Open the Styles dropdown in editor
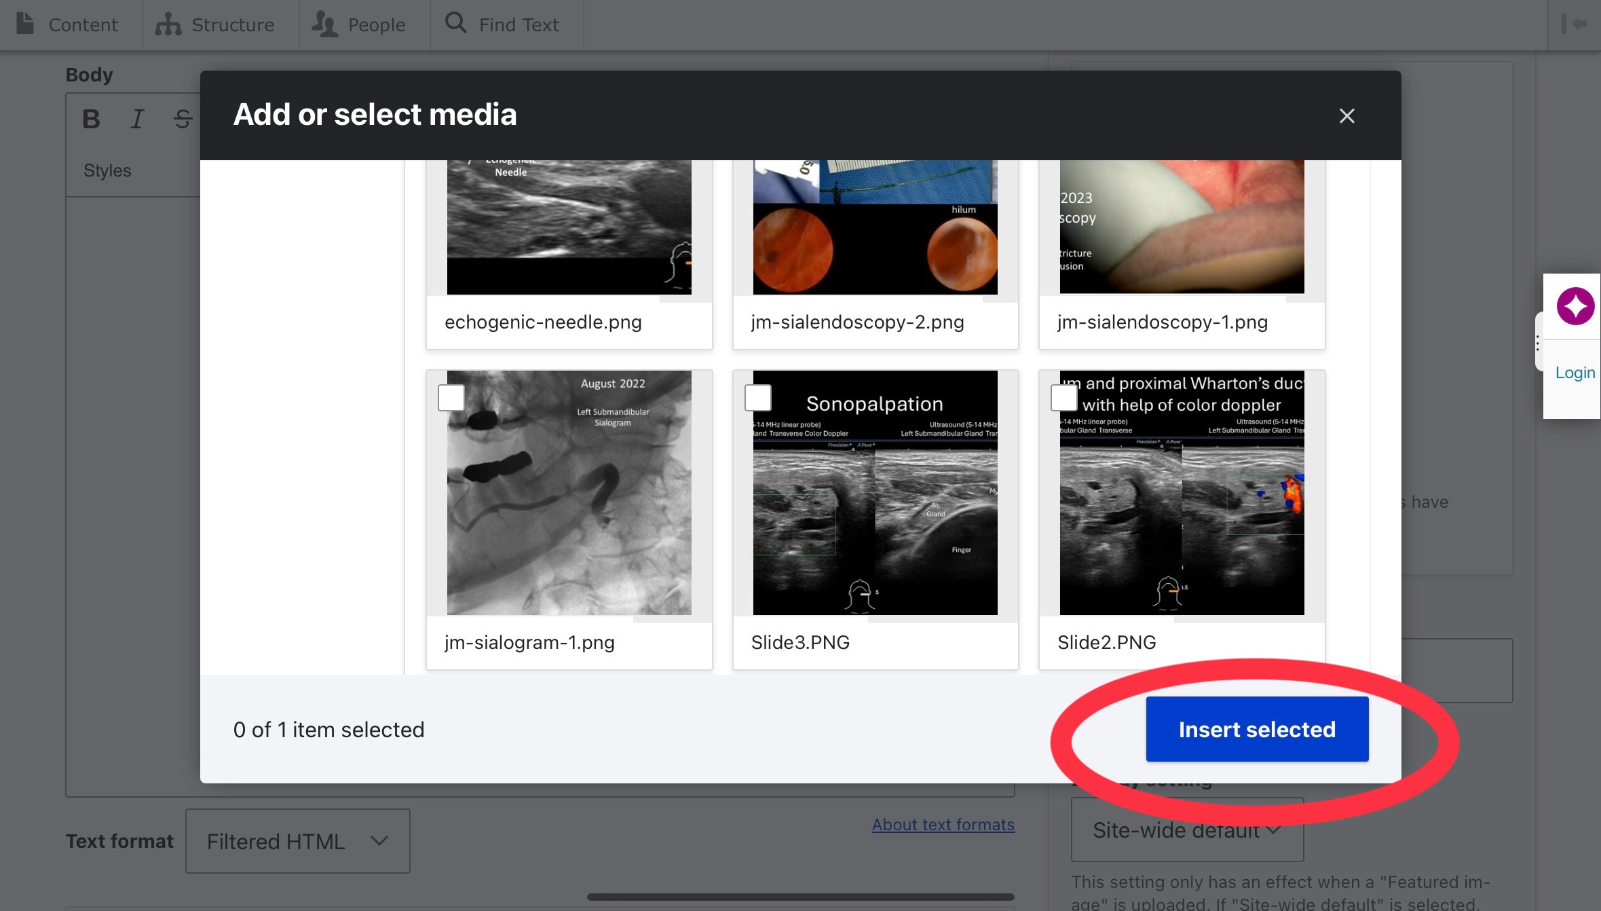The image size is (1601, 911). [x=107, y=170]
